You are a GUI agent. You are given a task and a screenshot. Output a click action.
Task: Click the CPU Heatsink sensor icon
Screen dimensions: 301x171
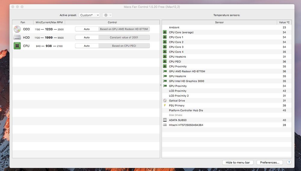[x=165, y=56]
